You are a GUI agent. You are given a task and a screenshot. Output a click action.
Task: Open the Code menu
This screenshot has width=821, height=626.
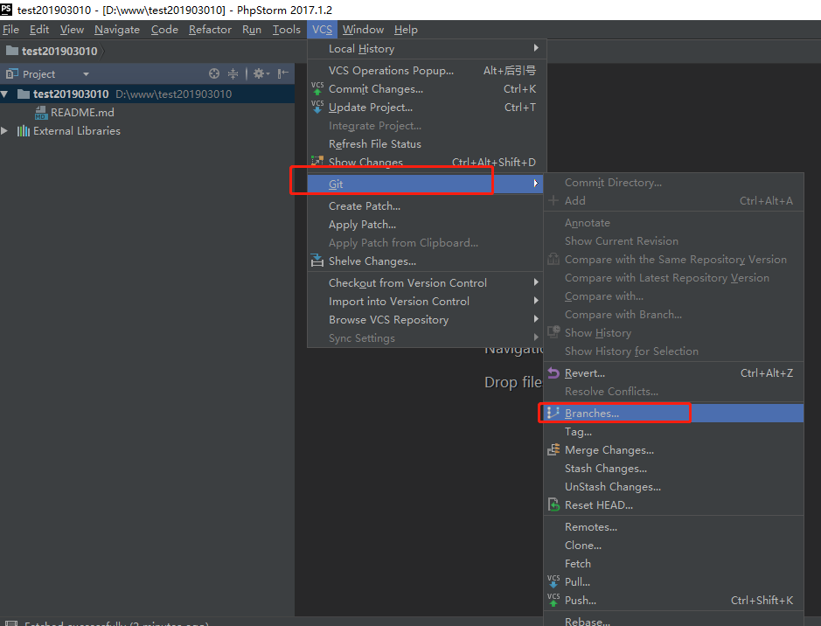click(164, 30)
